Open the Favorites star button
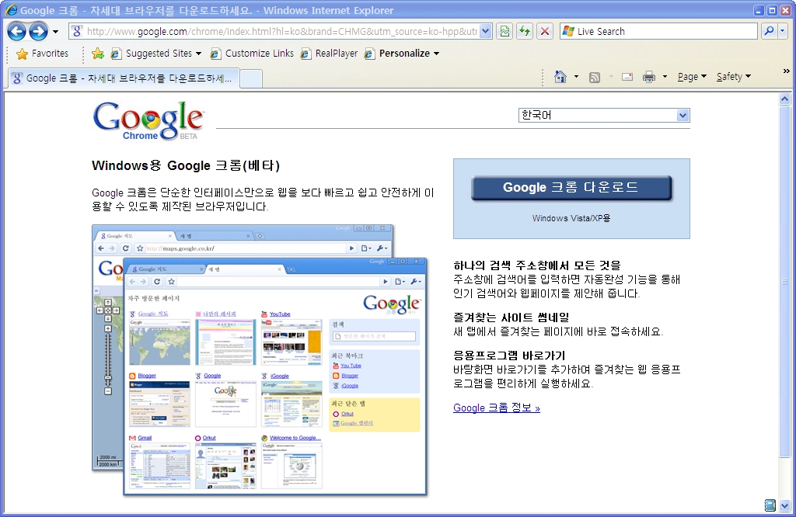 tap(43, 54)
